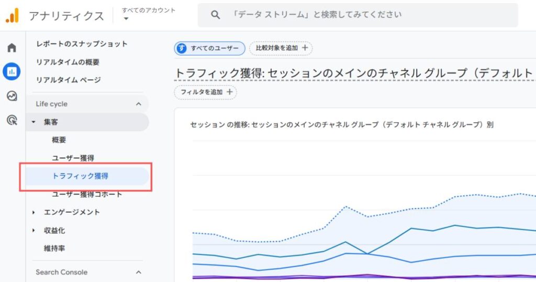536x282 pixels.
Task: Open リアルタイムの概要 report
Action: point(68,62)
